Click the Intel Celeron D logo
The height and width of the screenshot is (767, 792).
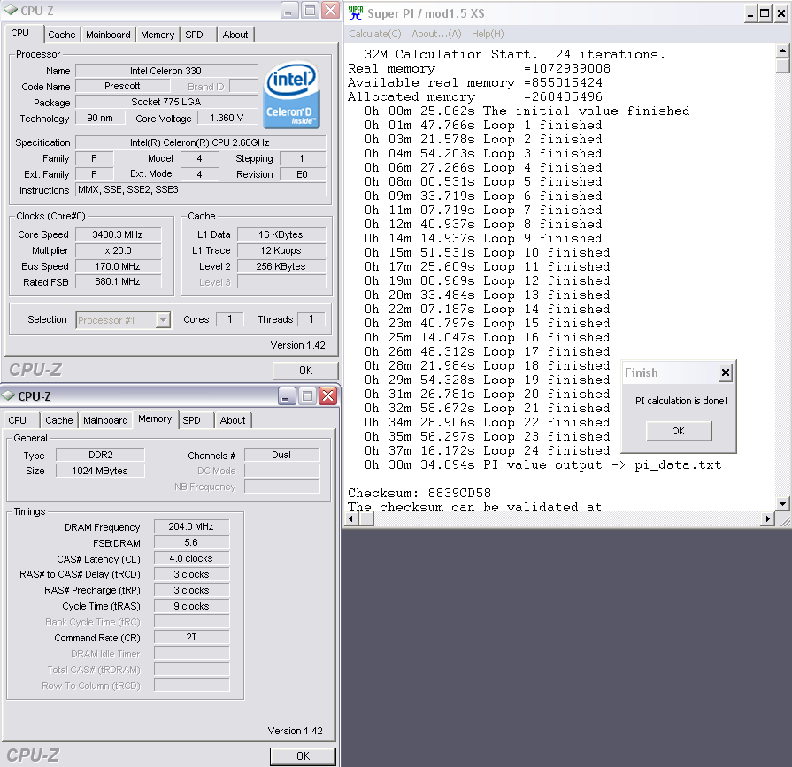pos(291,95)
